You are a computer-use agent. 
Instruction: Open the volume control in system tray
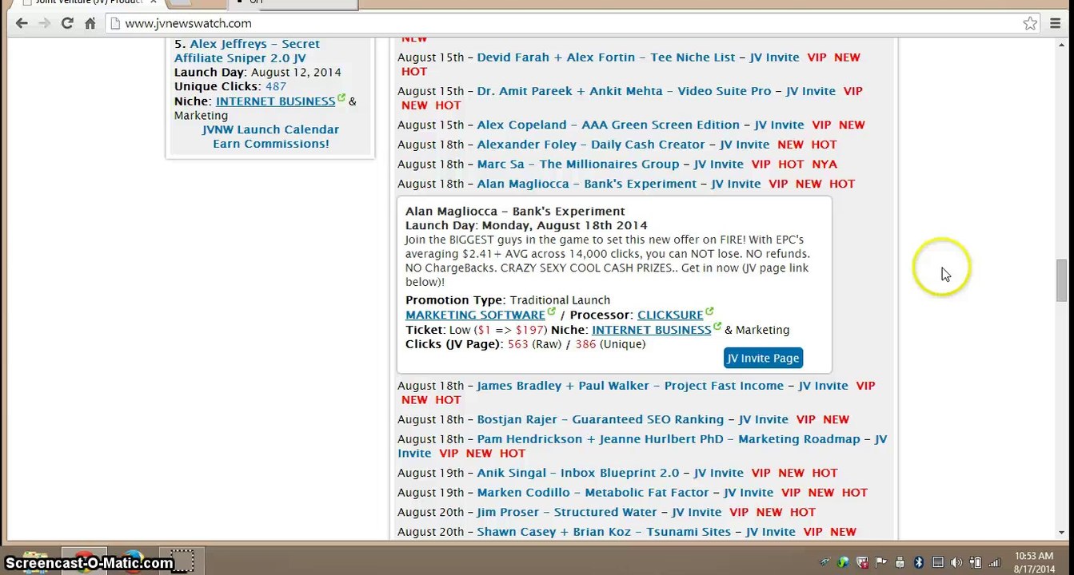tap(956, 562)
